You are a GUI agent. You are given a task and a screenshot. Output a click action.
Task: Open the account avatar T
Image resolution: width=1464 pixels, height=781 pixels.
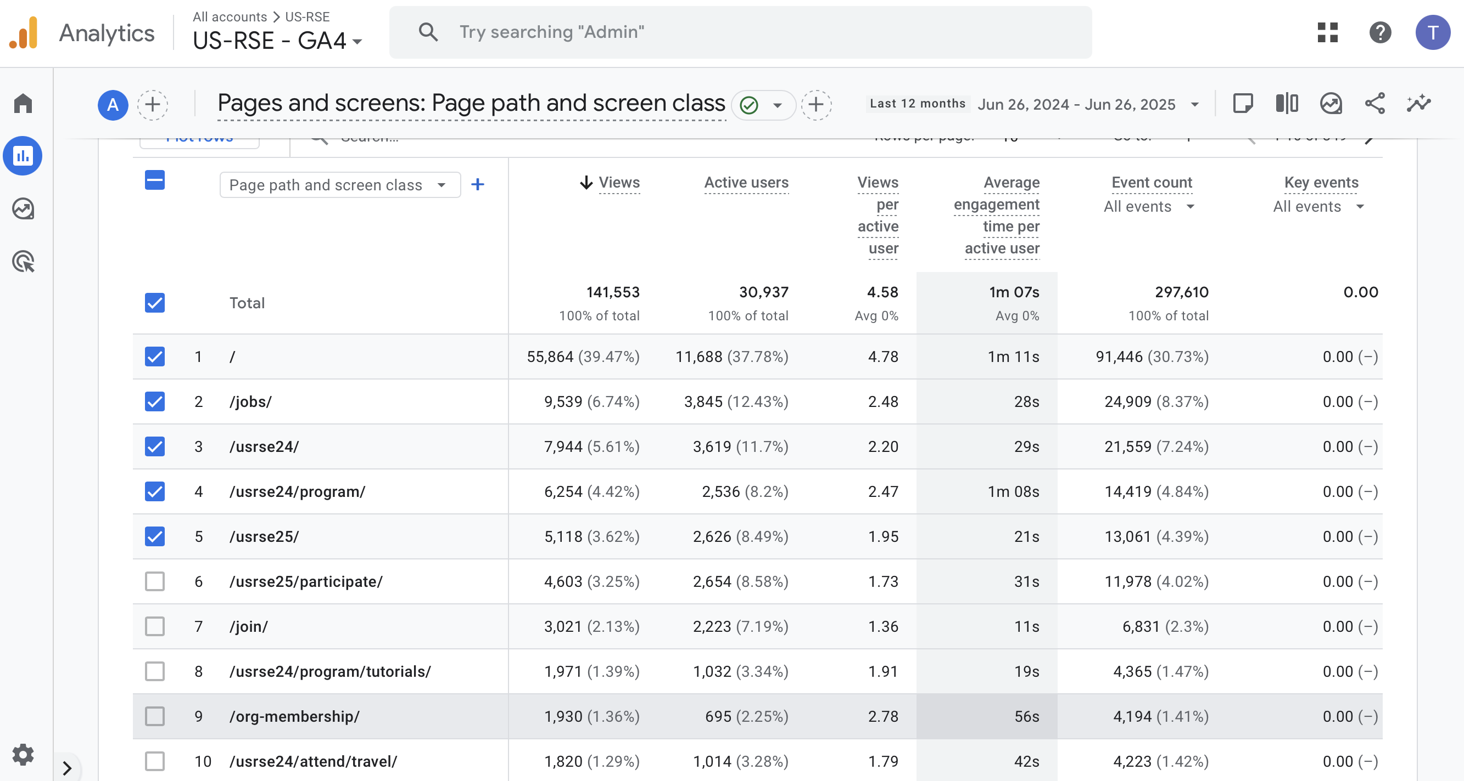[x=1433, y=32]
